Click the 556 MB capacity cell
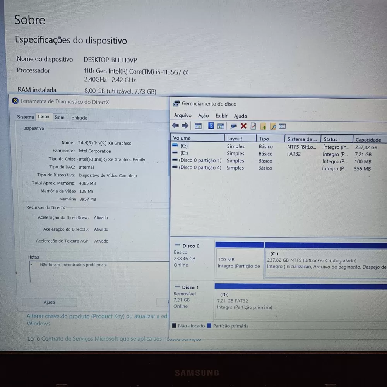 pyautogui.click(x=362, y=169)
